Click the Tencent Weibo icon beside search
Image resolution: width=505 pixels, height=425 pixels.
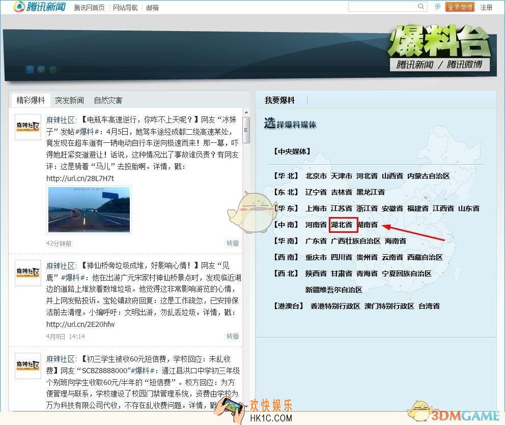437,7
